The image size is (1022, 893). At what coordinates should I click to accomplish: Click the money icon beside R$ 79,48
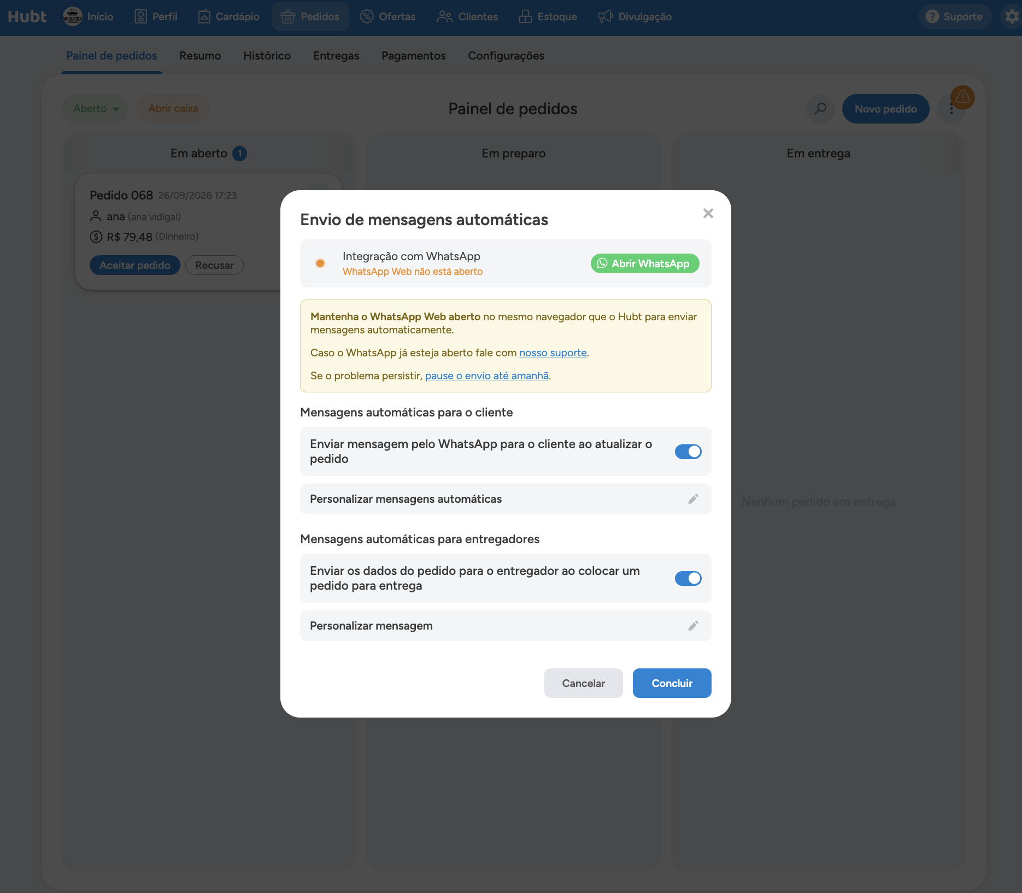[96, 237]
